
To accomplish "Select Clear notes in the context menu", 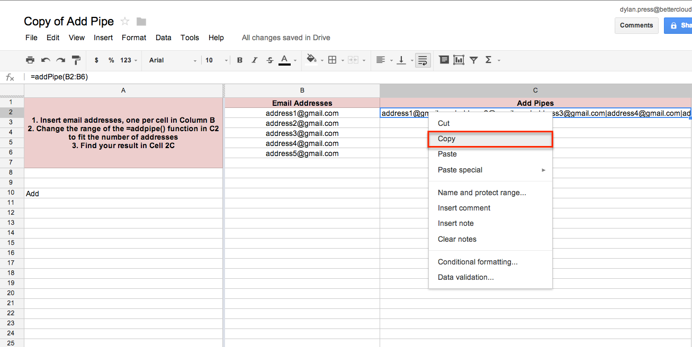I will tap(490, 239).
